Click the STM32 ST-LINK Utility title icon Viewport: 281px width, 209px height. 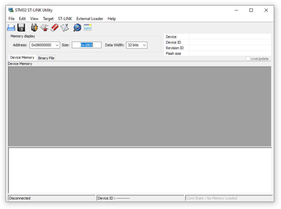11,10
